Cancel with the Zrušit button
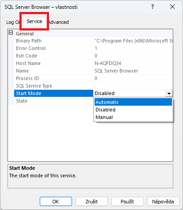The height and width of the screenshot is (210, 183). click(91, 202)
